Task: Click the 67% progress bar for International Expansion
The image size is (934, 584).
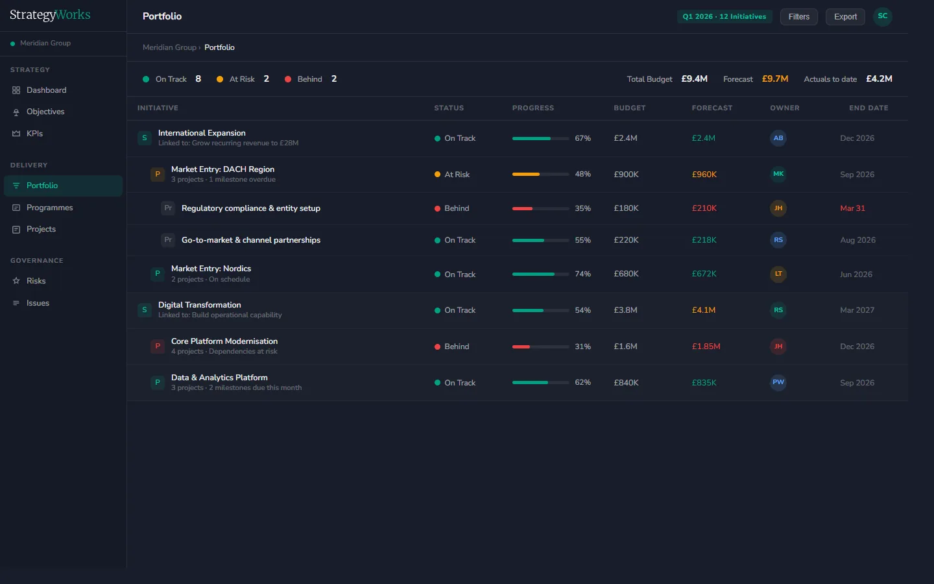Action: (540, 138)
